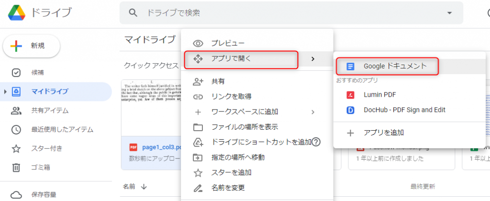Open recently used items (最近使用したアイテム)
The height and width of the screenshot is (201, 490).
tap(16, 129)
